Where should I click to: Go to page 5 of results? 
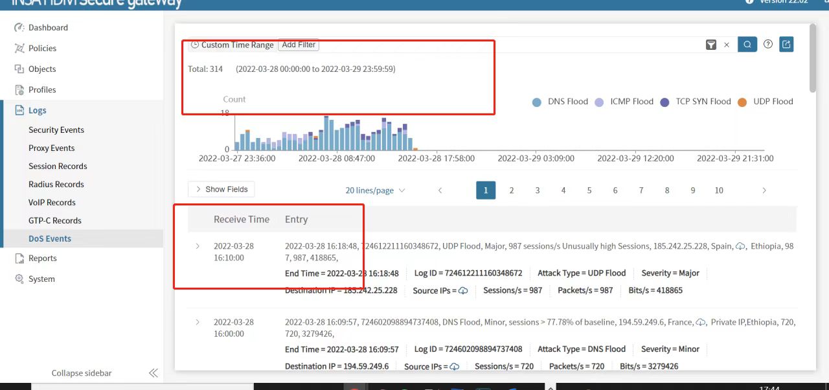(589, 190)
